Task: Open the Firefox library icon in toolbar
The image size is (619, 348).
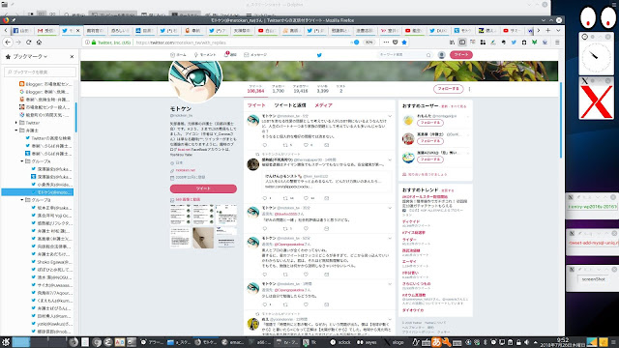Action: coord(452,43)
